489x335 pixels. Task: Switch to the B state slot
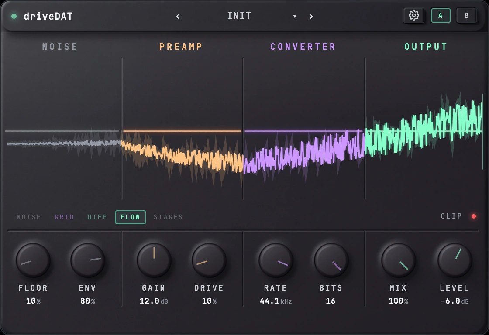(466, 15)
